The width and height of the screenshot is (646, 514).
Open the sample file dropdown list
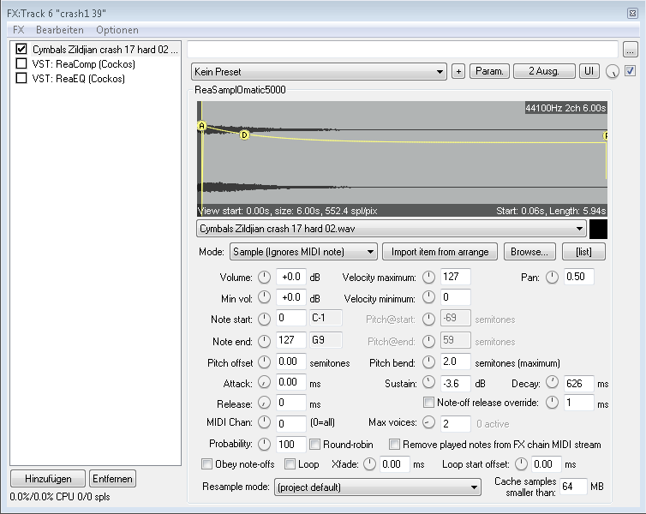click(x=392, y=229)
